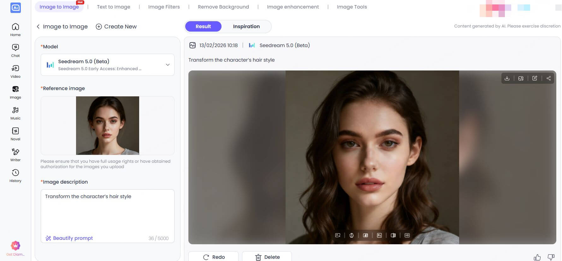Give the result a thumbs up

click(x=537, y=257)
